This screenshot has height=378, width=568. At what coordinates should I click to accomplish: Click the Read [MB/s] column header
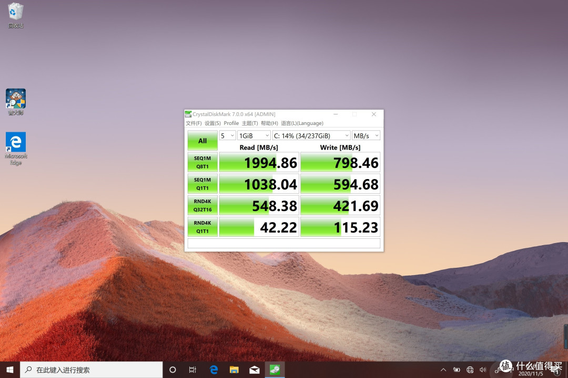[259, 147]
